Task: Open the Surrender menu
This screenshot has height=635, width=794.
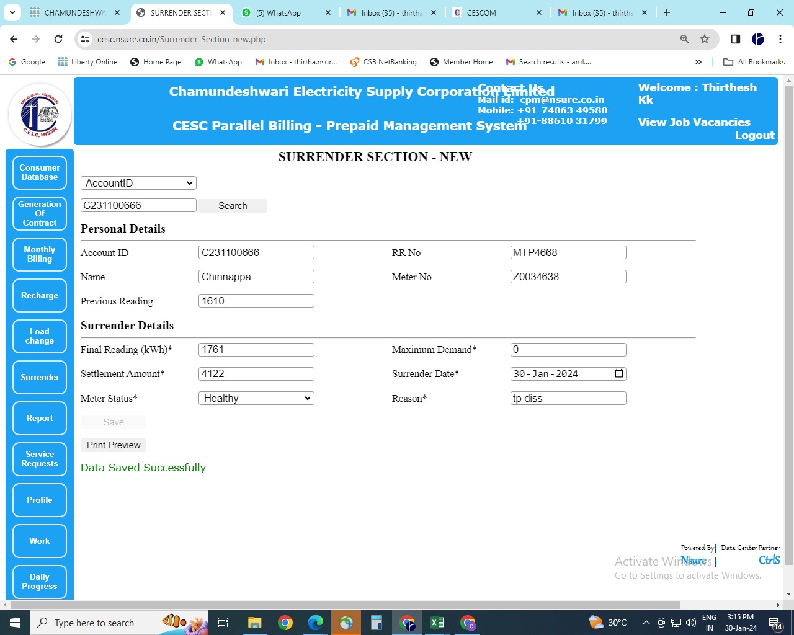Action: pos(40,377)
